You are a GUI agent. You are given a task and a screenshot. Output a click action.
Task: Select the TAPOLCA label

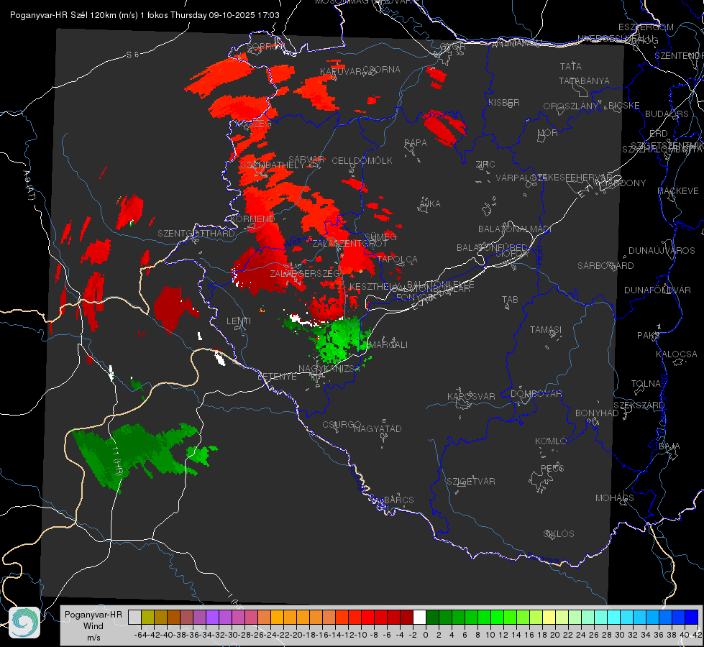(398, 259)
